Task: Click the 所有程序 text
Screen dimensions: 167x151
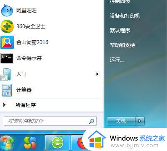Action: point(26,105)
